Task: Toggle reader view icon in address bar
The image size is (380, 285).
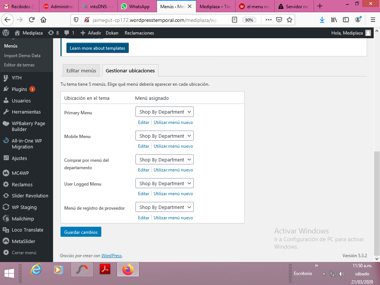Action: 235,20
